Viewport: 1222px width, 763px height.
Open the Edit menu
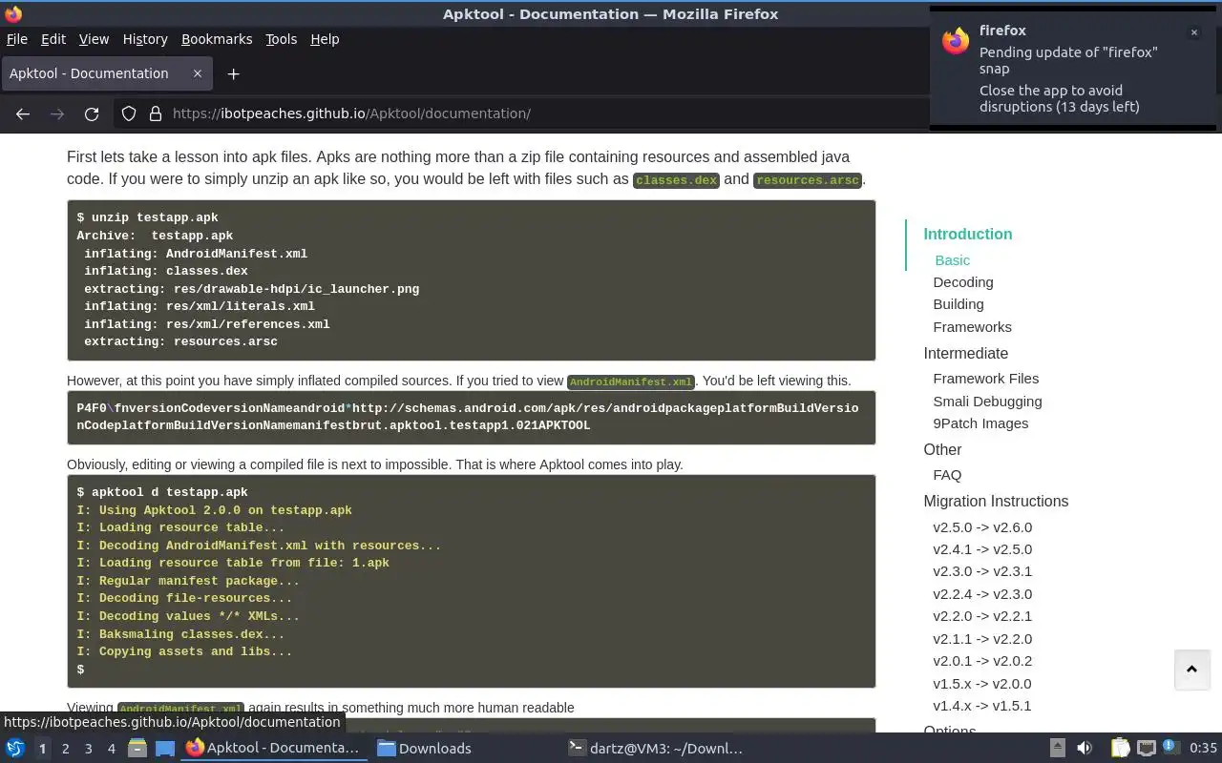(x=53, y=39)
